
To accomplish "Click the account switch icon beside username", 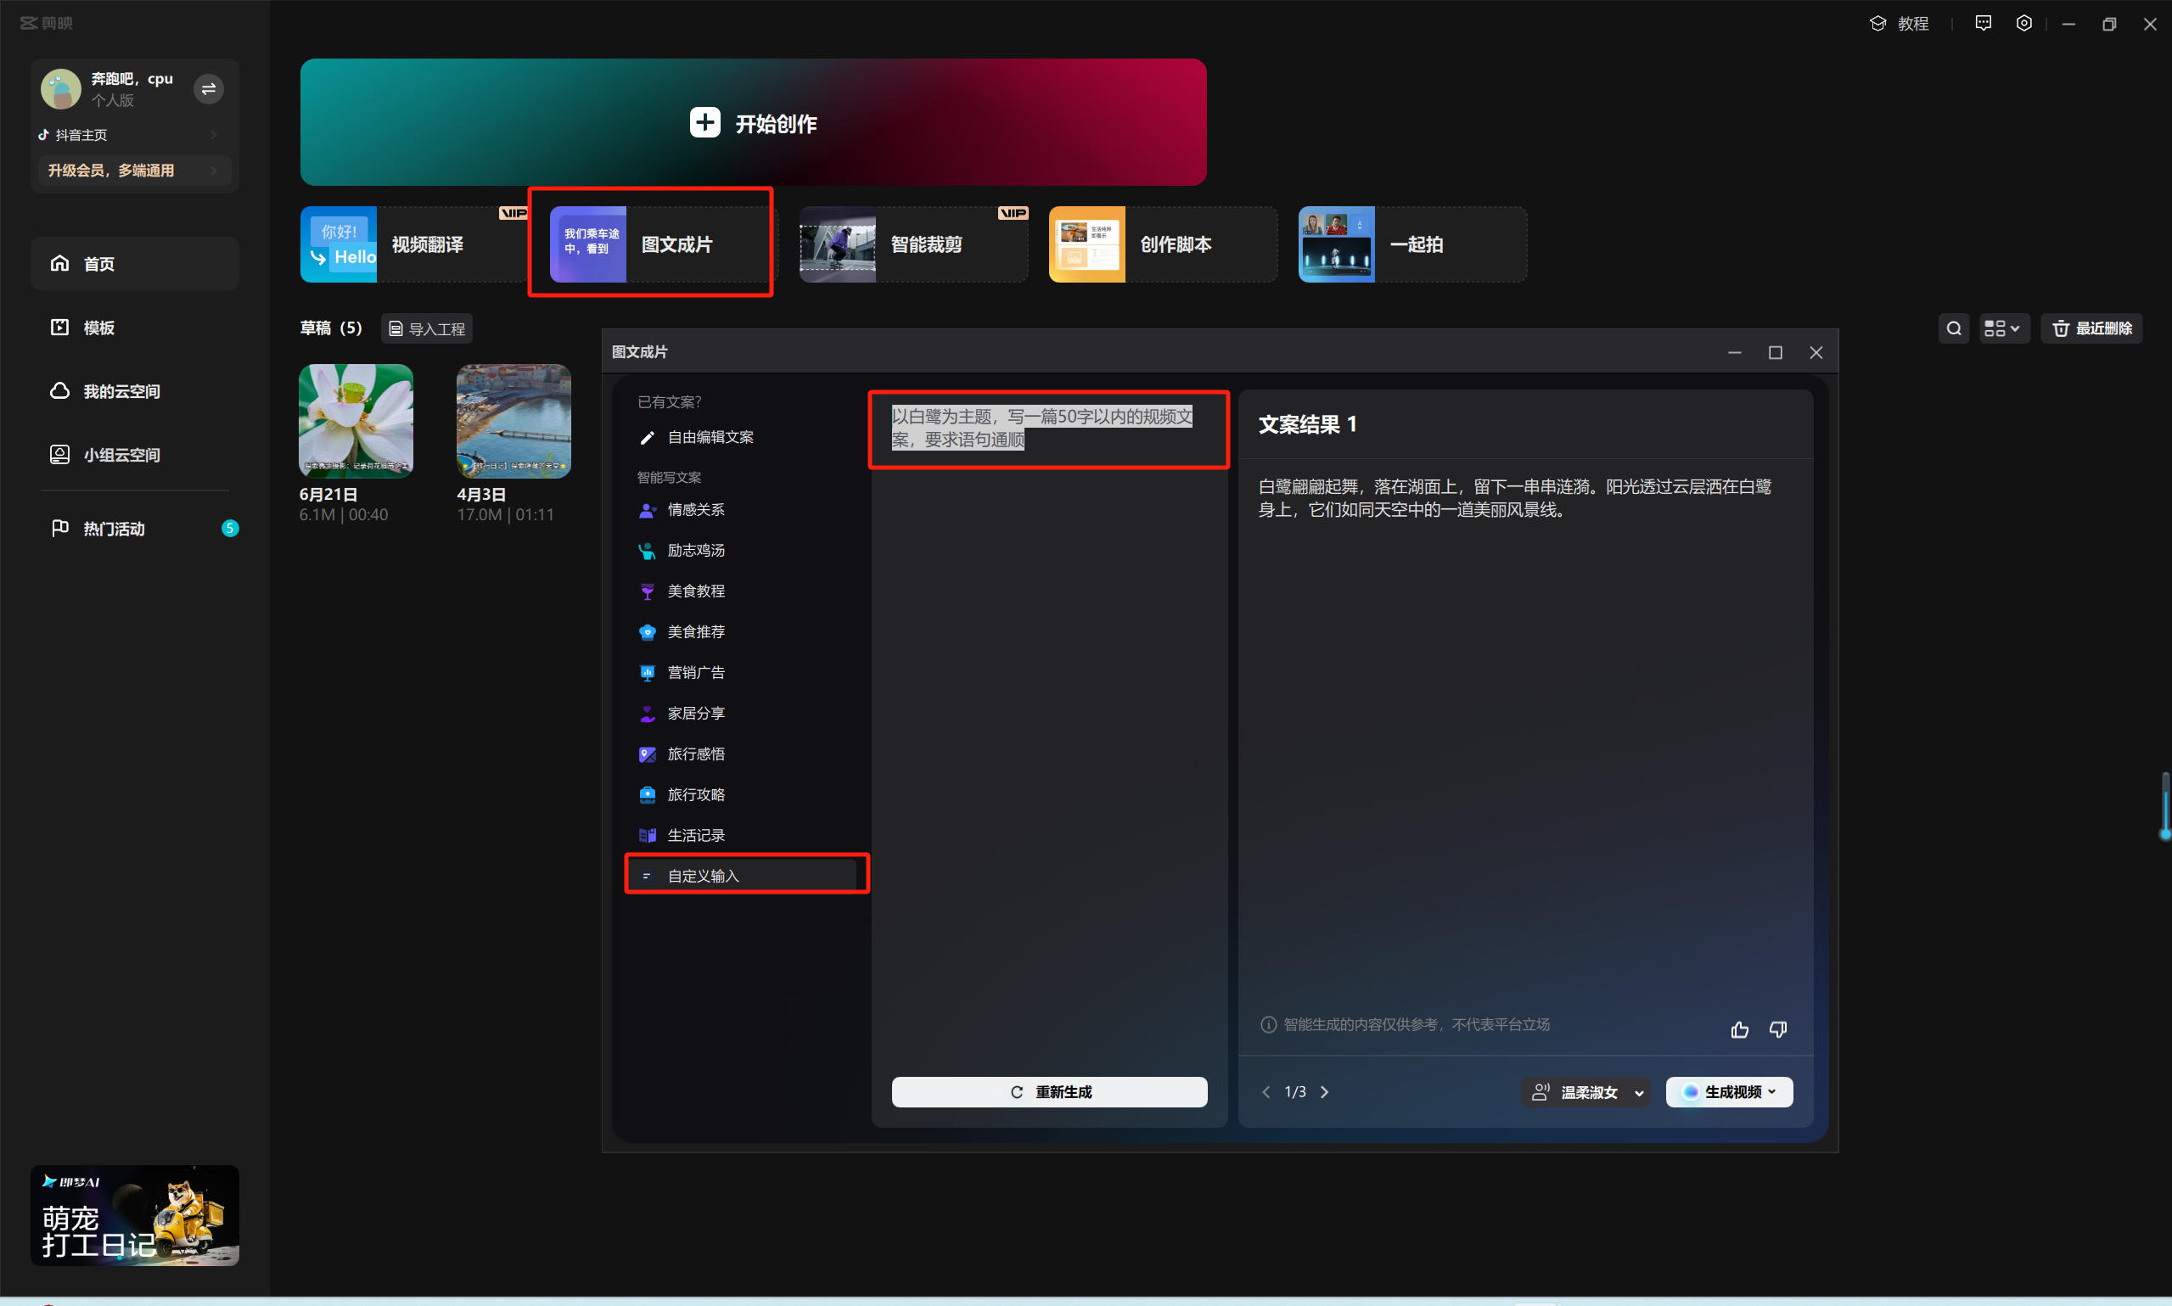I will [209, 89].
